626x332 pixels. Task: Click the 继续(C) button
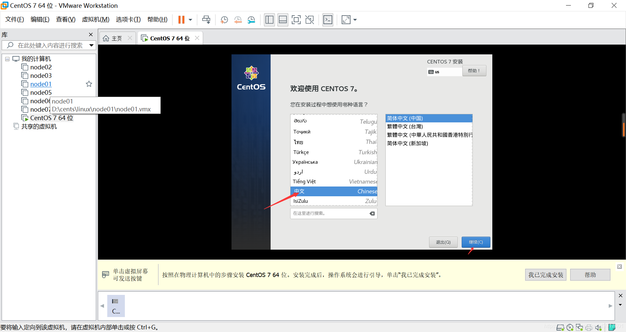[476, 242]
